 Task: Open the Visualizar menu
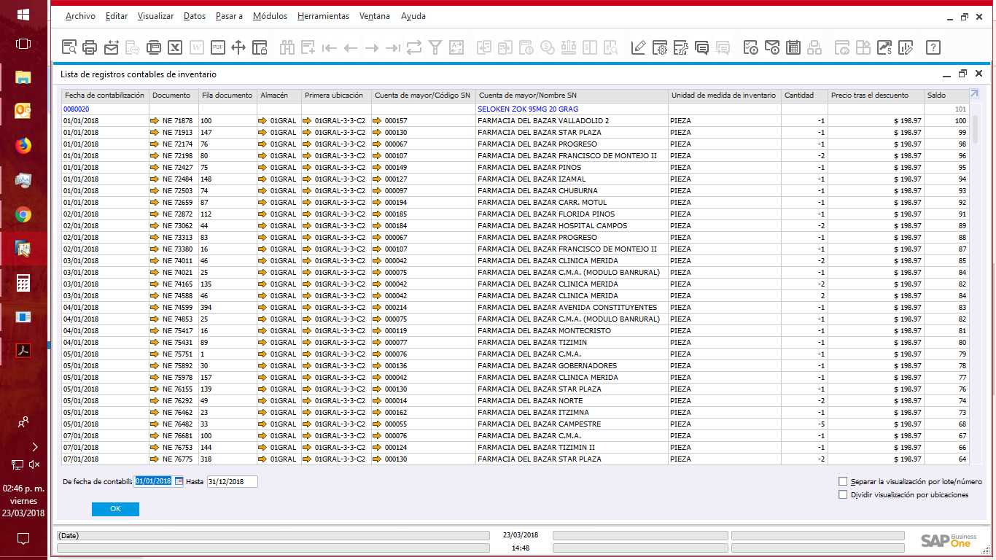[x=155, y=16]
